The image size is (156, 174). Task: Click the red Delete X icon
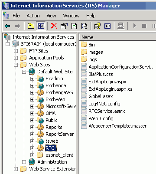point(54,26)
